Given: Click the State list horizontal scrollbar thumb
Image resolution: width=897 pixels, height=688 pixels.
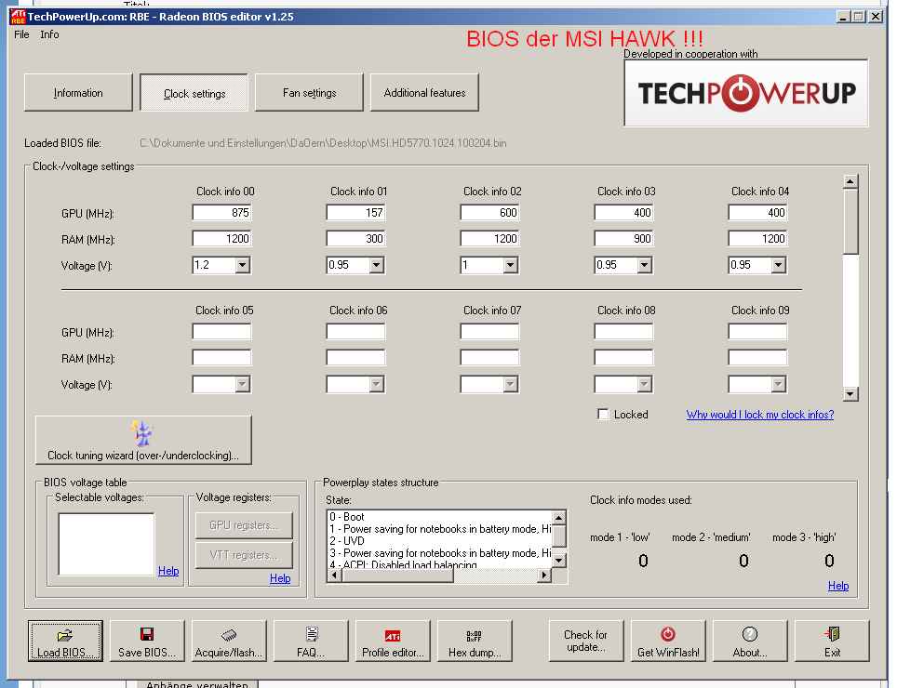Looking at the screenshot, I should [398, 576].
